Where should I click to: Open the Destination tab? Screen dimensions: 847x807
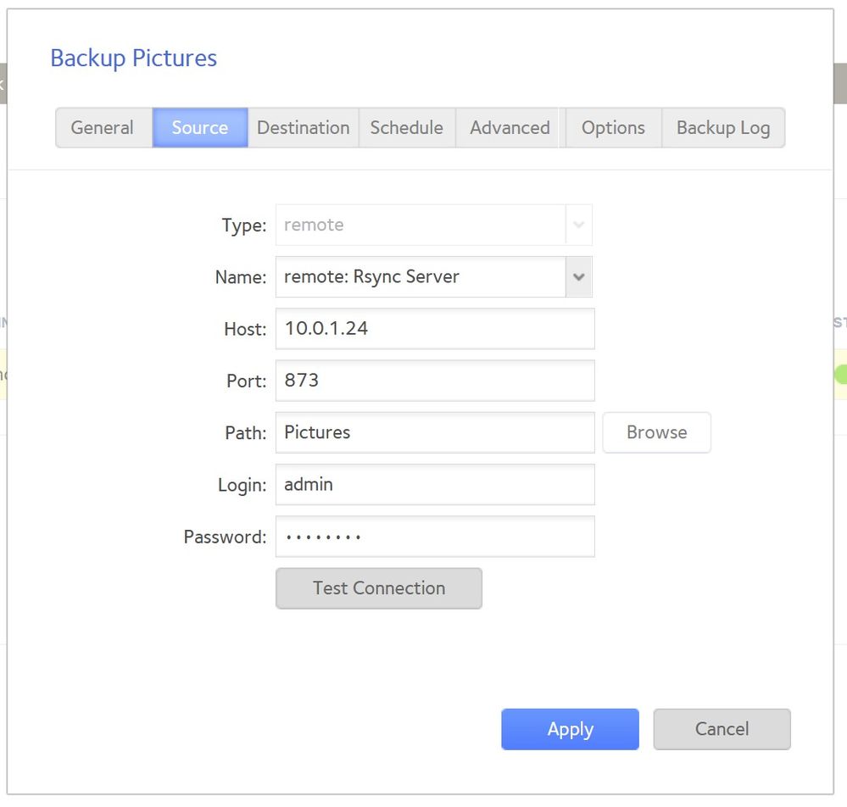(304, 128)
